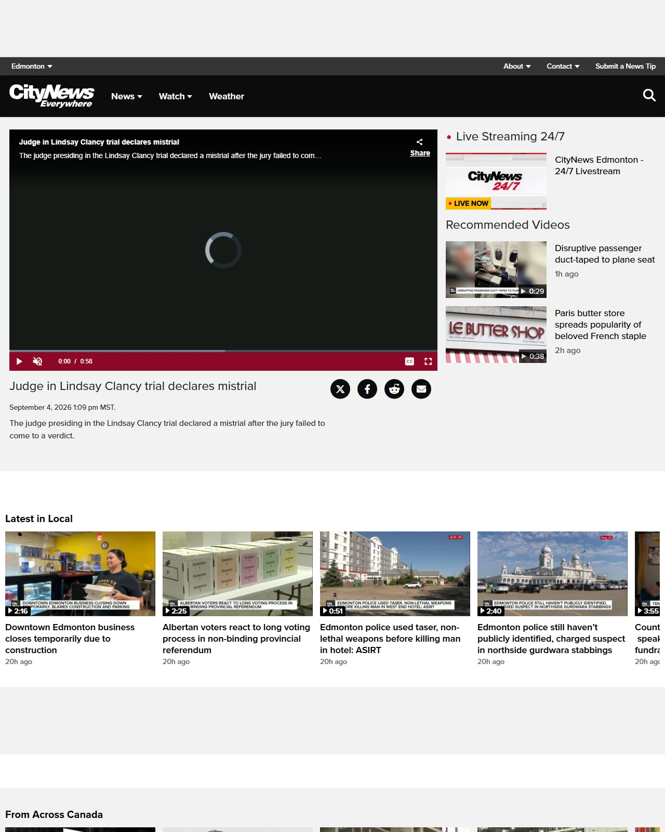Toggle closed captions in video player
This screenshot has width=665, height=832.
pos(409,361)
